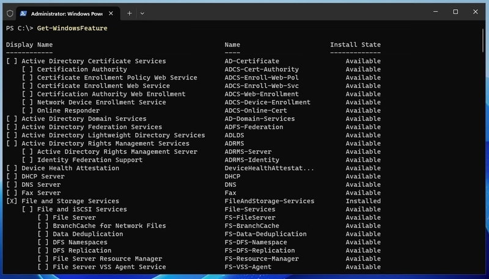Viewport: 489px width, 279px height.
Task: Click the Get-WindowsFeature command text
Action: tap(72, 28)
